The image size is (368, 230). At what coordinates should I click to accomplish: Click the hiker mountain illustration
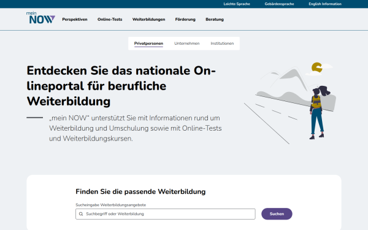(x=291, y=103)
